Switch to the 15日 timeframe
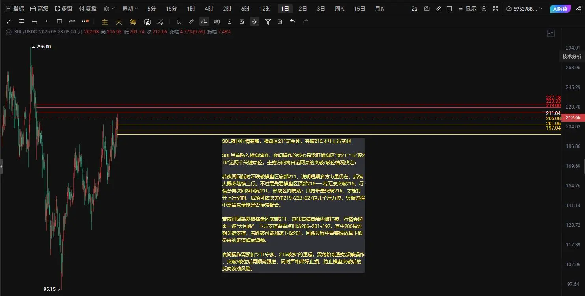 [359, 8]
